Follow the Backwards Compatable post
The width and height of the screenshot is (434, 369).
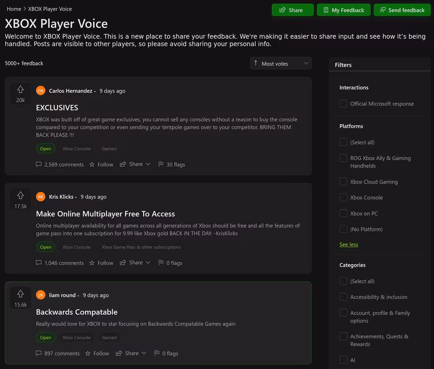coord(97,354)
